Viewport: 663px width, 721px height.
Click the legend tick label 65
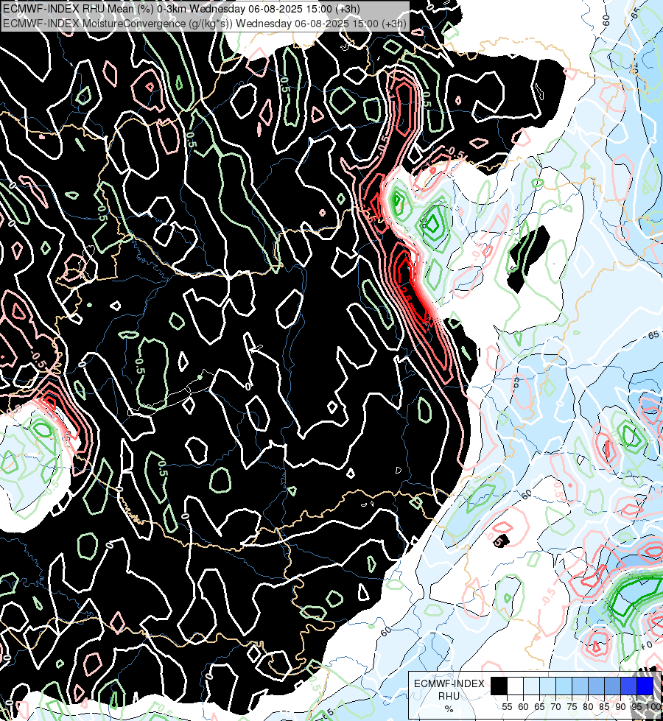pyautogui.click(x=539, y=707)
